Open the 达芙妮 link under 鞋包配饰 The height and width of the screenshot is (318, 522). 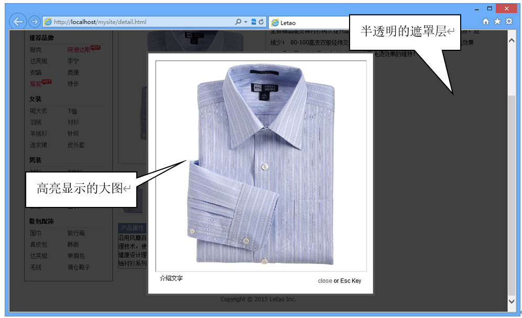(39, 256)
